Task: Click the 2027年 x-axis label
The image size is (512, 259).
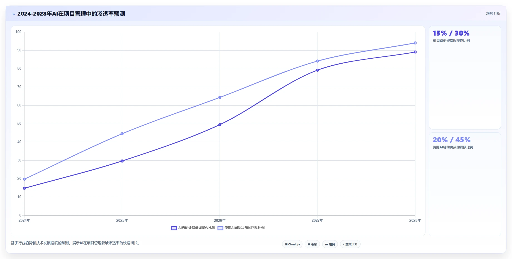Action: pos(317,220)
